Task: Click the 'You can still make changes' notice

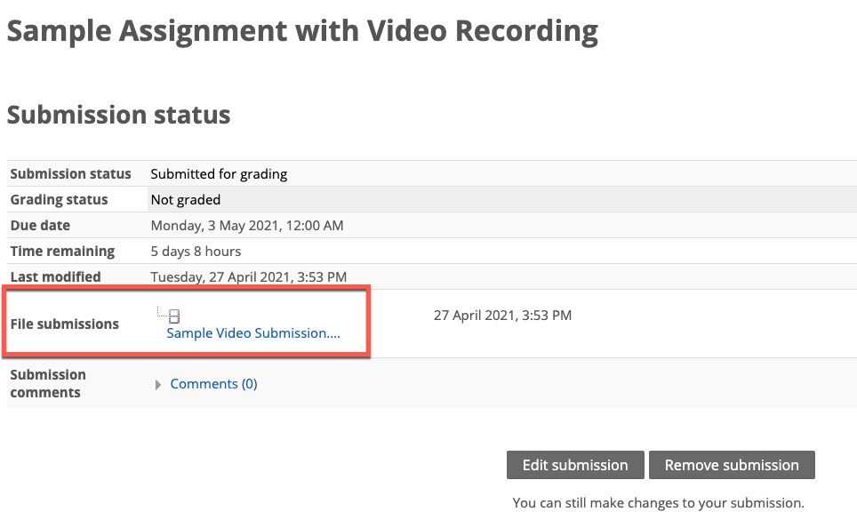Action: pyautogui.click(x=658, y=503)
